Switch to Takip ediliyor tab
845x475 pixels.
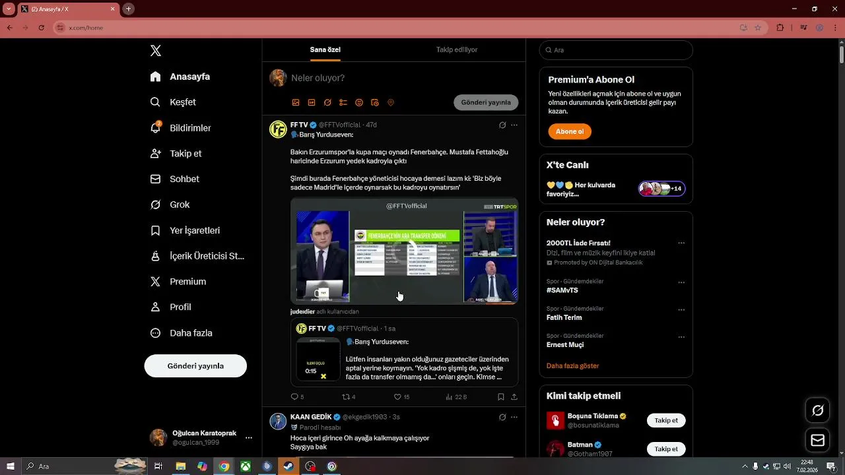pos(457,49)
